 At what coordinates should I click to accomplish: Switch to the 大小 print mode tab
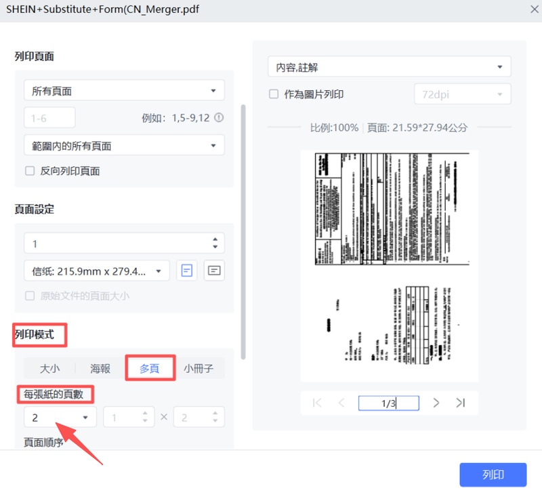[47, 368]
